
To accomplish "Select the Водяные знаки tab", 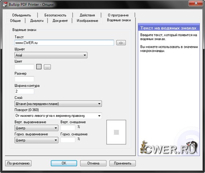I will (119, 20).
